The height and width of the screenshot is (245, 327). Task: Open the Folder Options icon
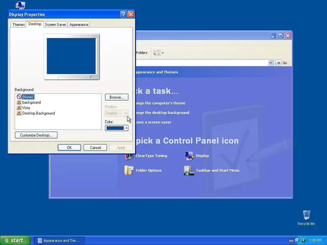point(129,170)
